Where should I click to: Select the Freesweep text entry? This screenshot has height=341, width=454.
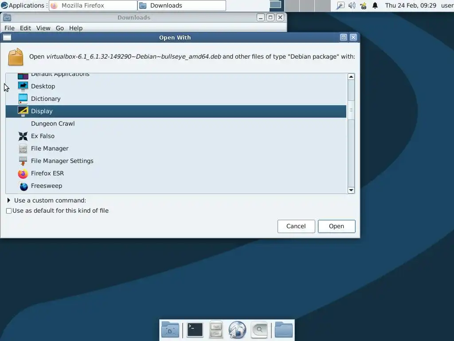46,186
